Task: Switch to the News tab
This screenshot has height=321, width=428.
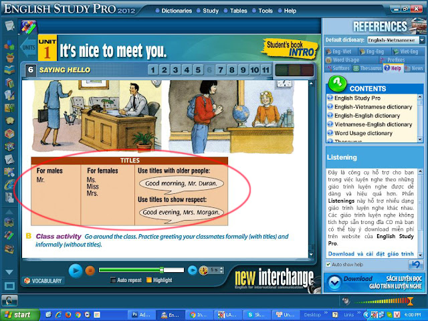Action: click(414, 68)
